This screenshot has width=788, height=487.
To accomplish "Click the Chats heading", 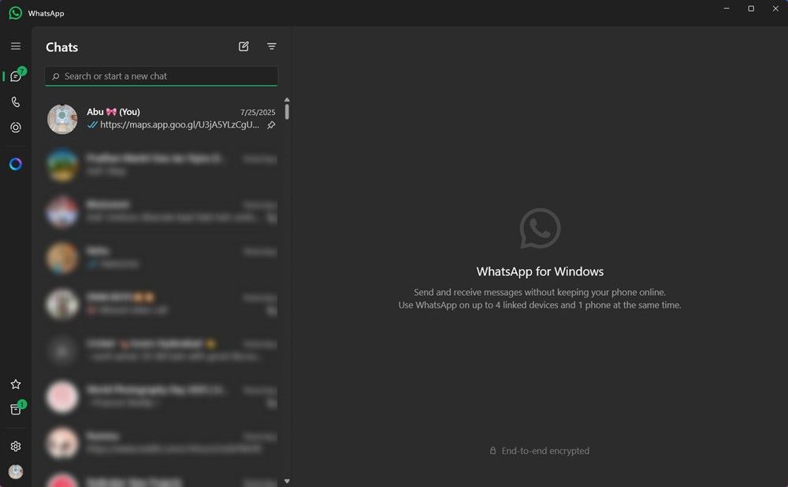I will click(x=61, y=47).
